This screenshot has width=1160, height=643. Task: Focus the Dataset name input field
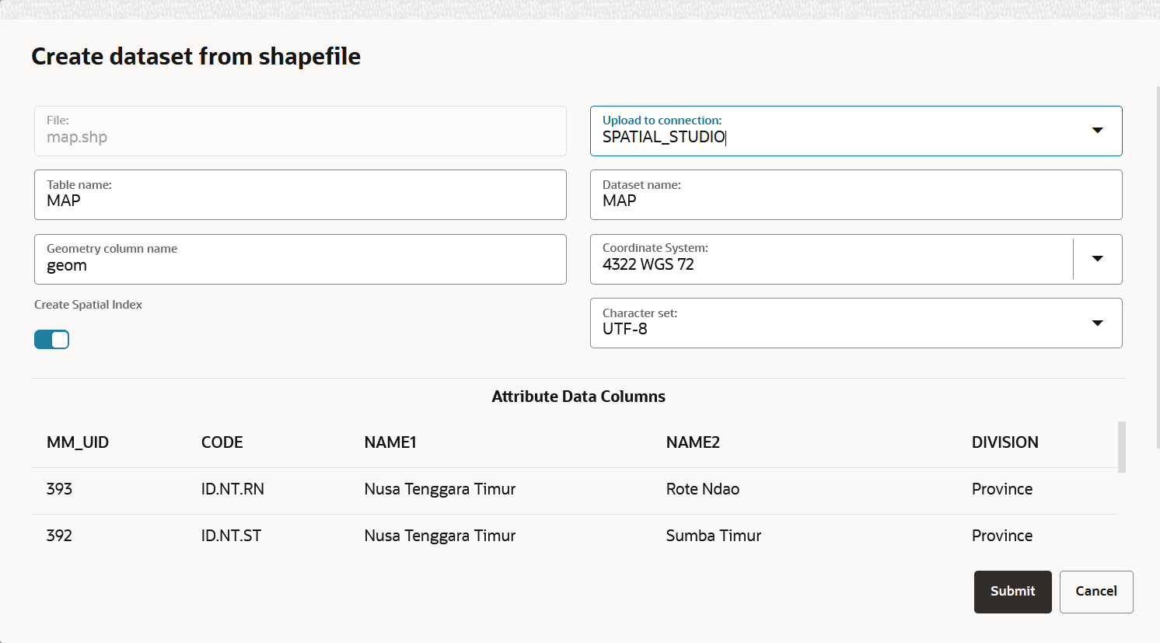tap(856, 194)
